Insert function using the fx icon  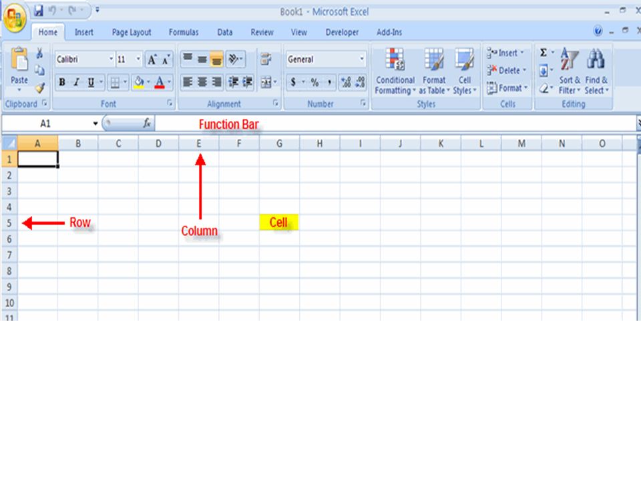pos(147,123)
